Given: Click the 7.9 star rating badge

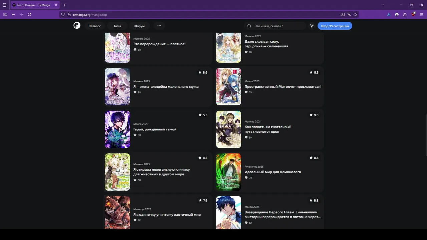Looking at the screenshot, I should coord(203,201).
